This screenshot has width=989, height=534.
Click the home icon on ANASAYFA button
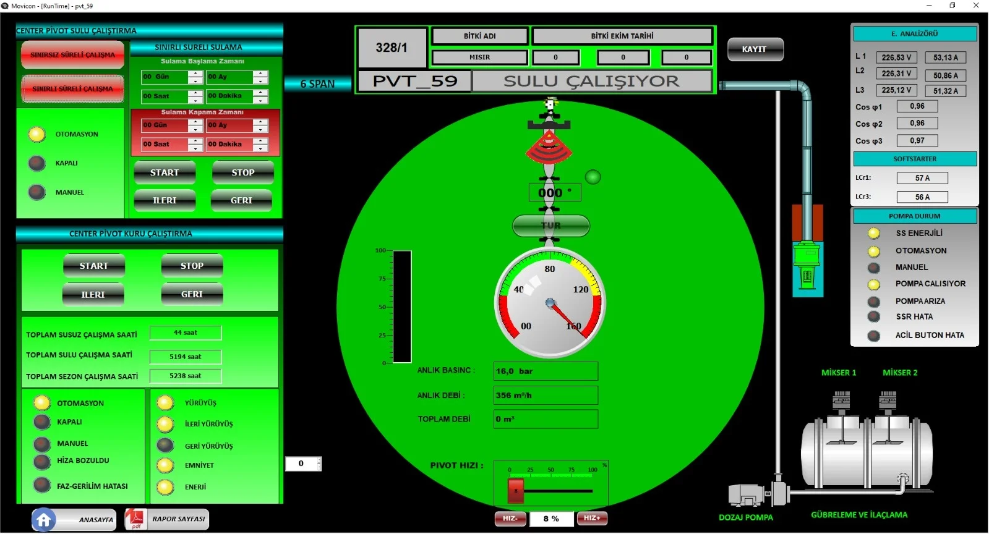point(44,520)
